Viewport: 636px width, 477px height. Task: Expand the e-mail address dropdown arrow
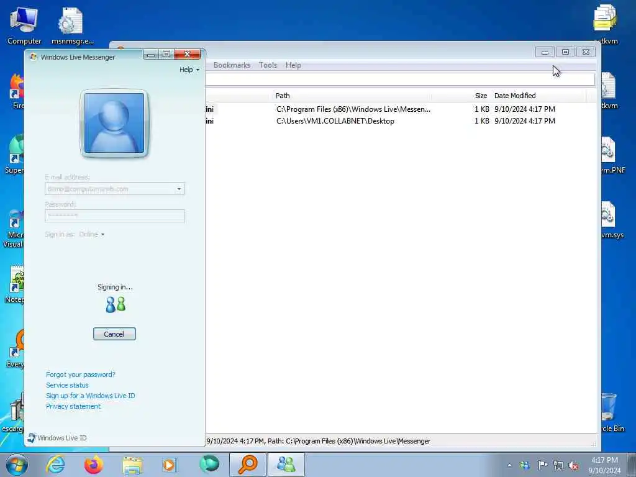pyautogui.click(x=179, y=189)
